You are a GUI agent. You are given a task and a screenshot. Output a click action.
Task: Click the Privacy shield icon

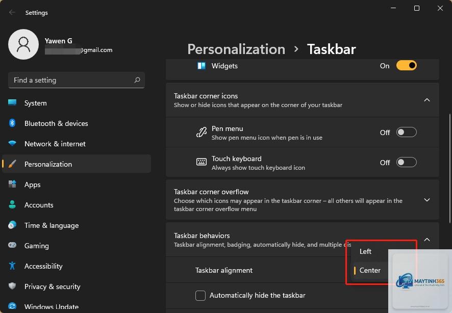point(12,286)
